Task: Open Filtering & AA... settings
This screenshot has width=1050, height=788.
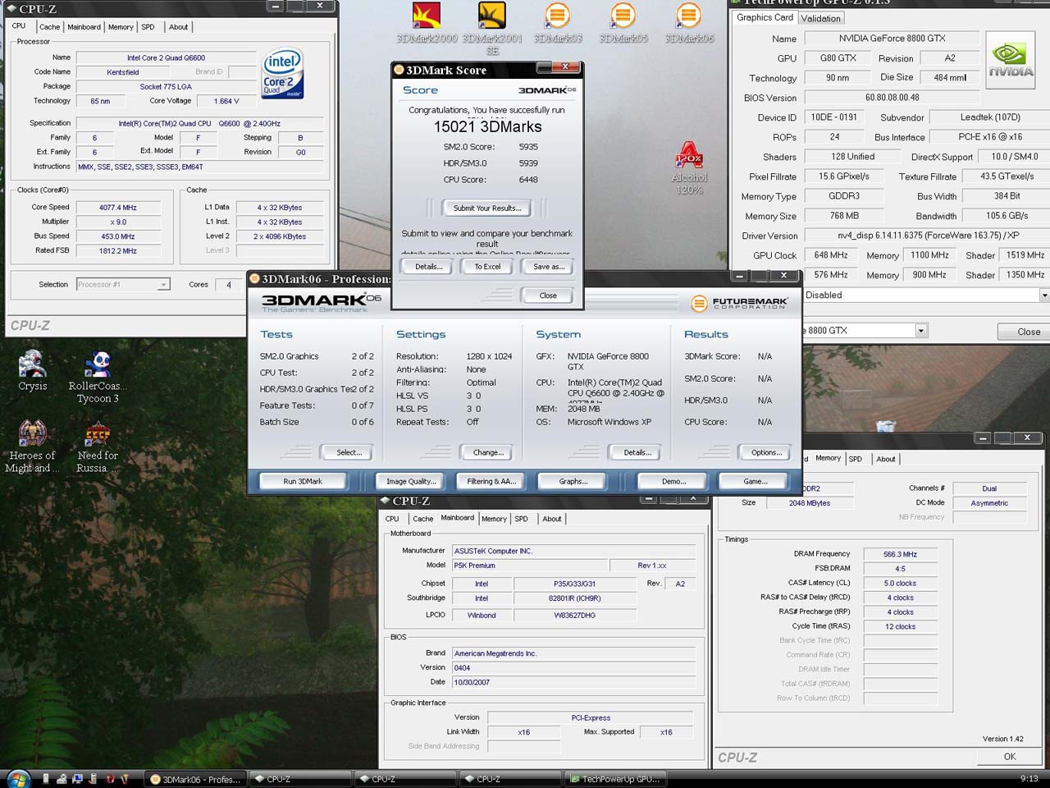Action: pyautogui.click(x=491, y=482)
